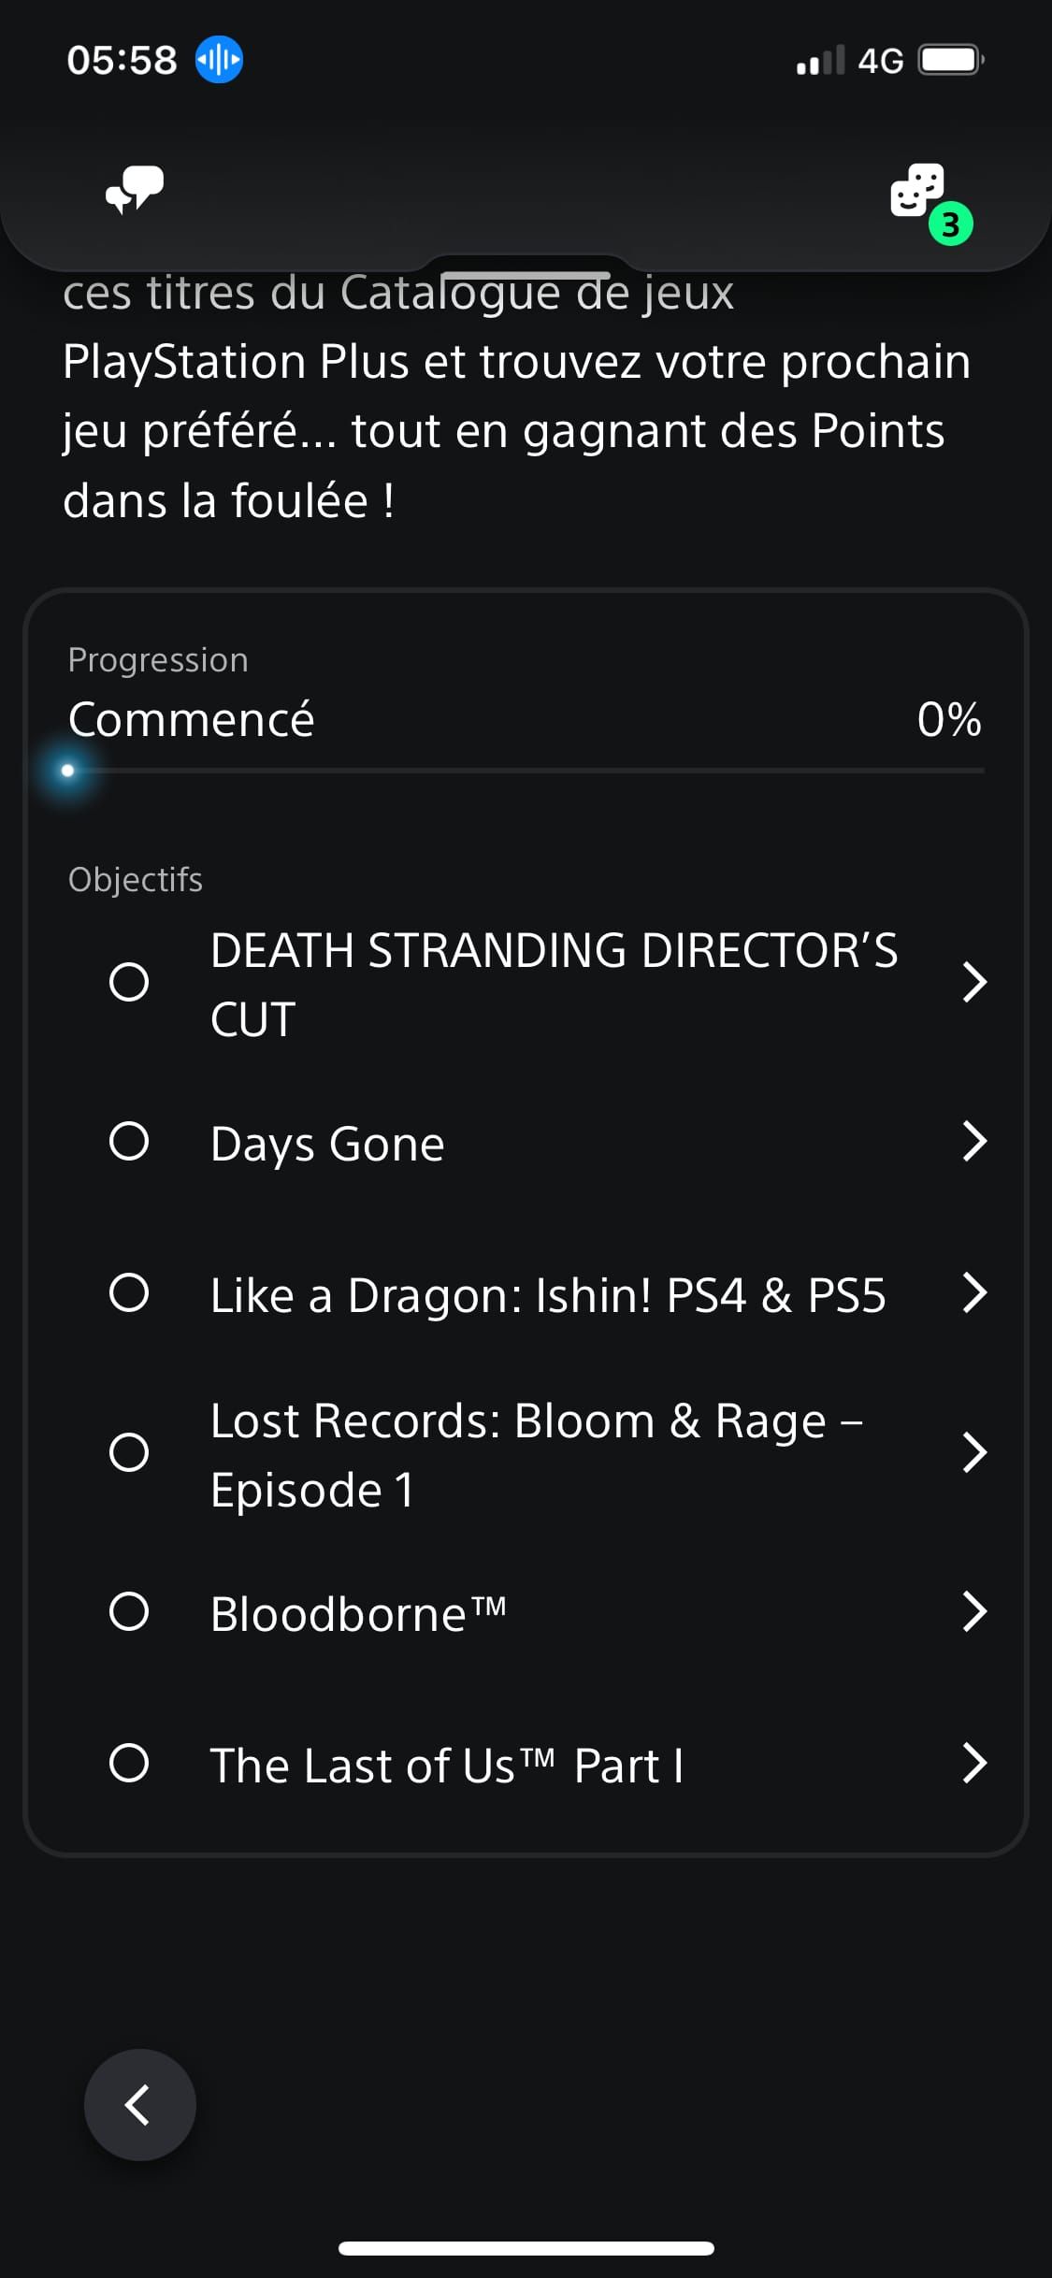
Task: Open the DEATH STRANDING DIRECTOR'S CUT objective
Action: click(526, 983)
